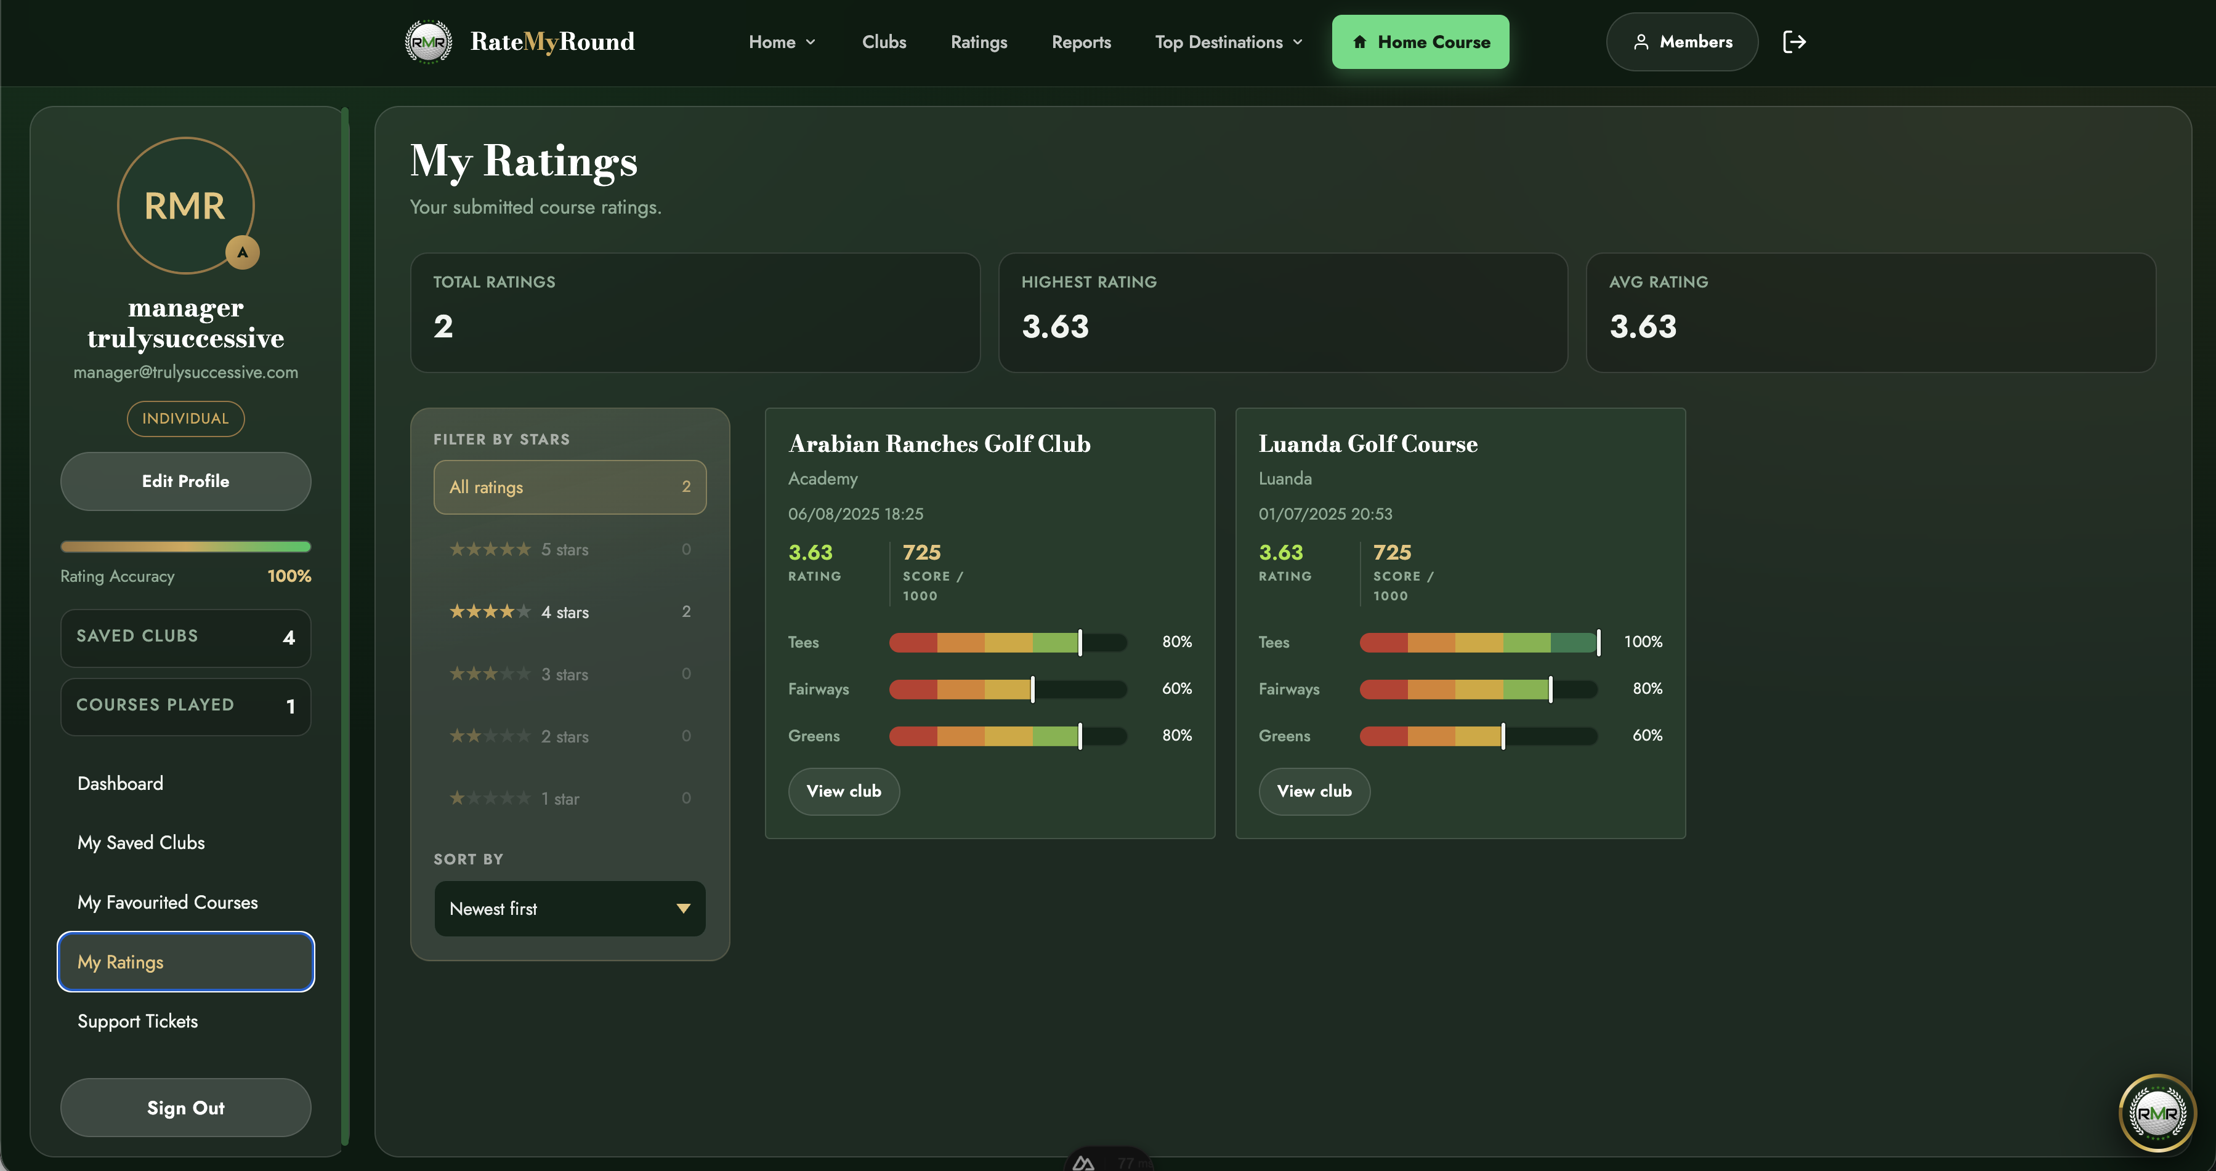Click the two-star icons in the filter
This screenshot has height=1171, width=2216.
pos(490,736)
